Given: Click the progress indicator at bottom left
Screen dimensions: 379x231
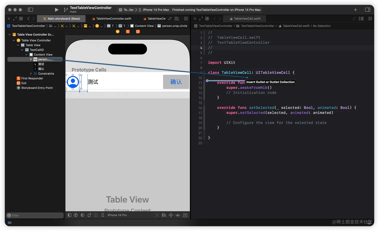Looking at the screenshot, I should coord(10,222).
